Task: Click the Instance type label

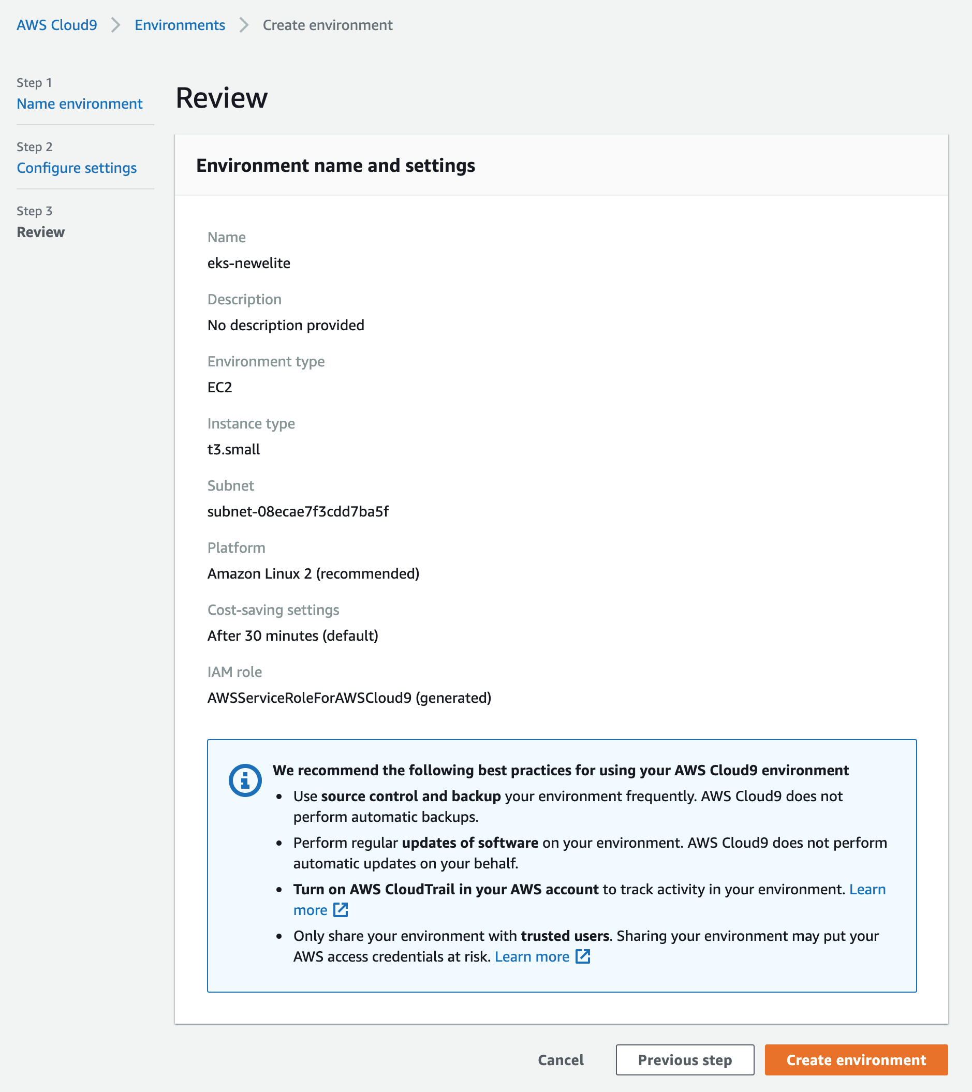Action: pyautogui.click(x=251, y=424)
